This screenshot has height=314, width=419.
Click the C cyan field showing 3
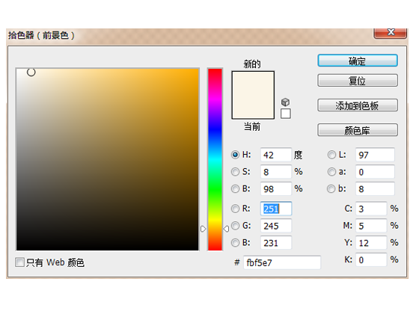(x=371, y=209)
